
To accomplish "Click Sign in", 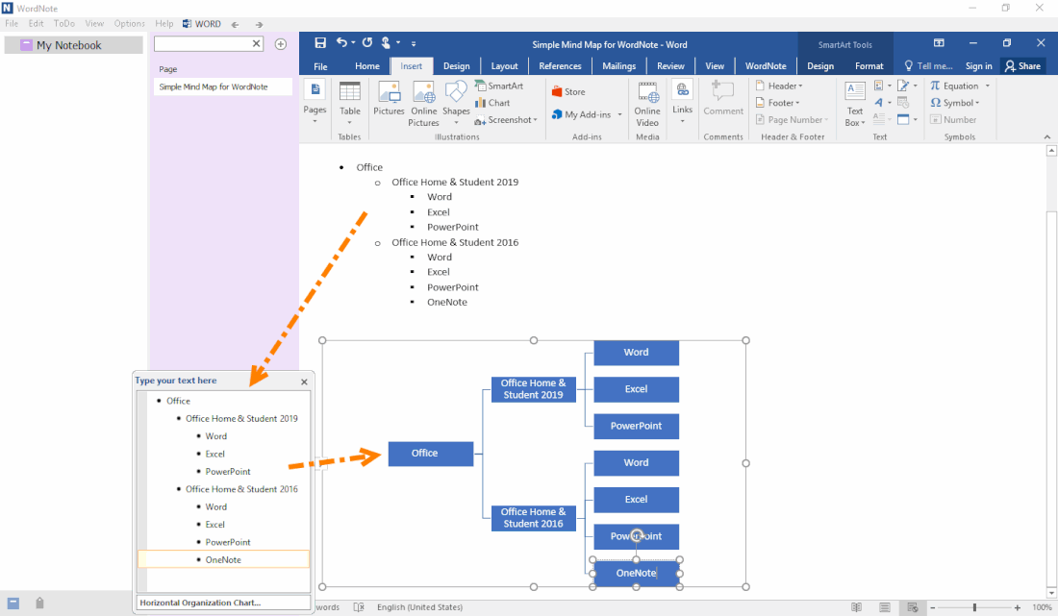I will [978, 66].
